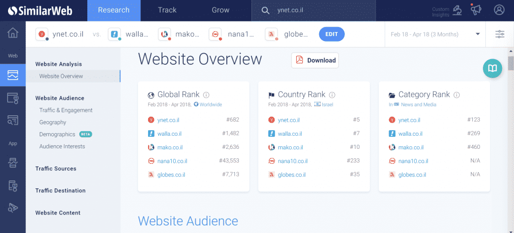
Task: Open the search-list sidebar icon above the App label
Action: tap(13, 120)
